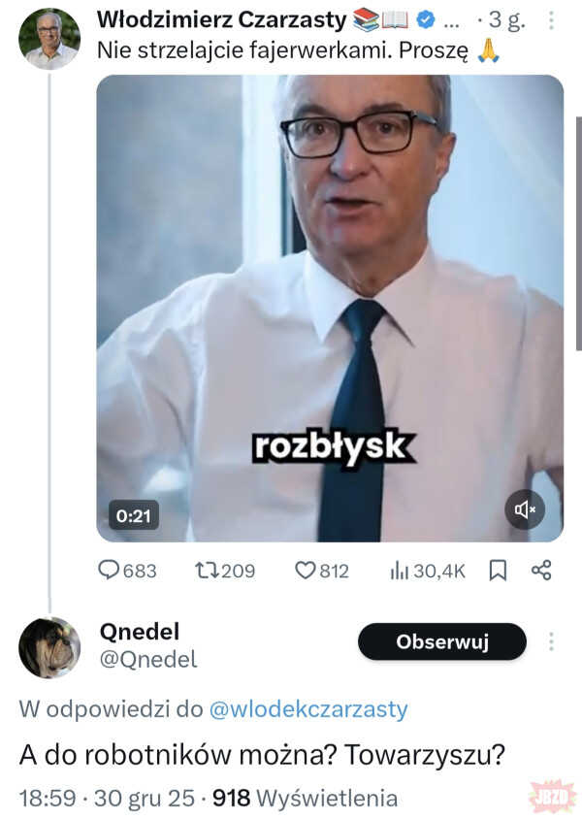Click the 0:21 video duration label
Viewport: 582px width, 819px height.
pyautogui.click(x=134, y=515)
